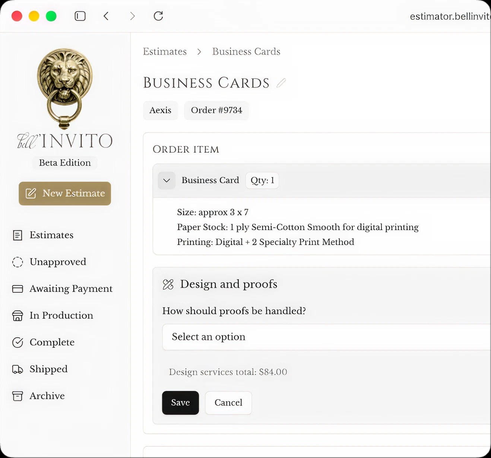Click the browser sidebar toggle icon
Screen dimensions: 491x458
click(80, 16)
